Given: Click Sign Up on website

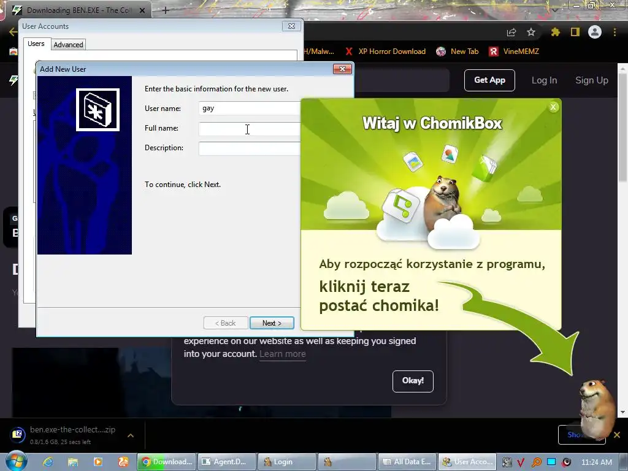Looking at the screenshot, I should pyautogui.click(x=592, y=80).
